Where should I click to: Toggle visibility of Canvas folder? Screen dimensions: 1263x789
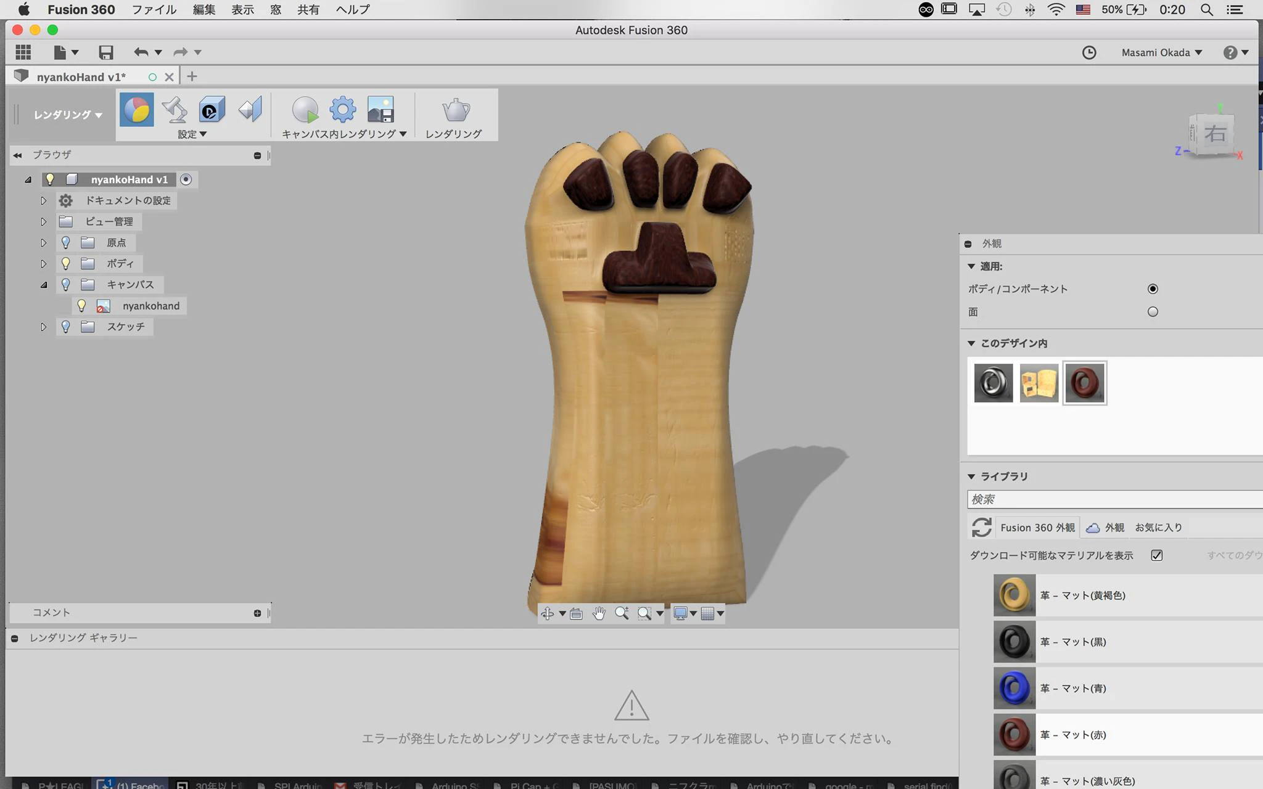pyautogui.click(x=66, y=285)
